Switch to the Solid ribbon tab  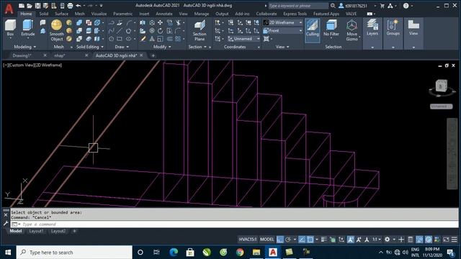43,14
